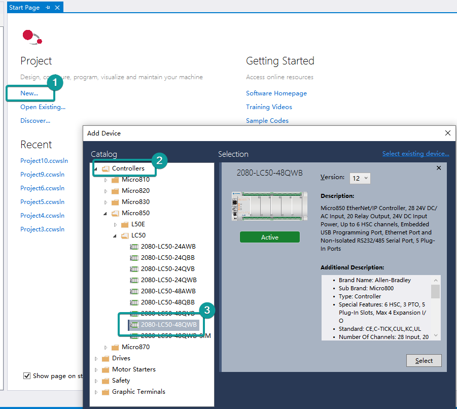Select 2080-LC50-24QWB in the catalog

168,280
